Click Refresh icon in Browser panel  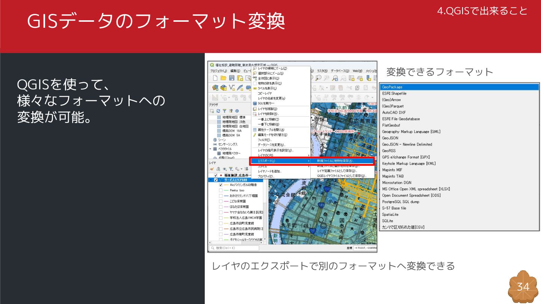coord(218,111)
